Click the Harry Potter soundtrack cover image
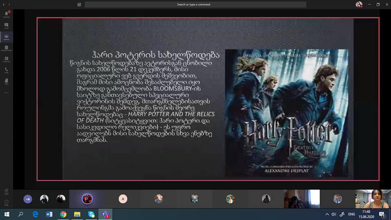Screen dimensions: 391x220 286,113
